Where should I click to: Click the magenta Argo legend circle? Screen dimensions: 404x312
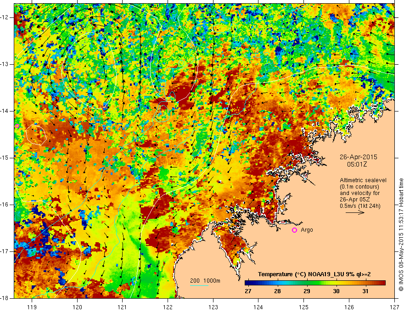pyautogui.click(x=294, y=230)
